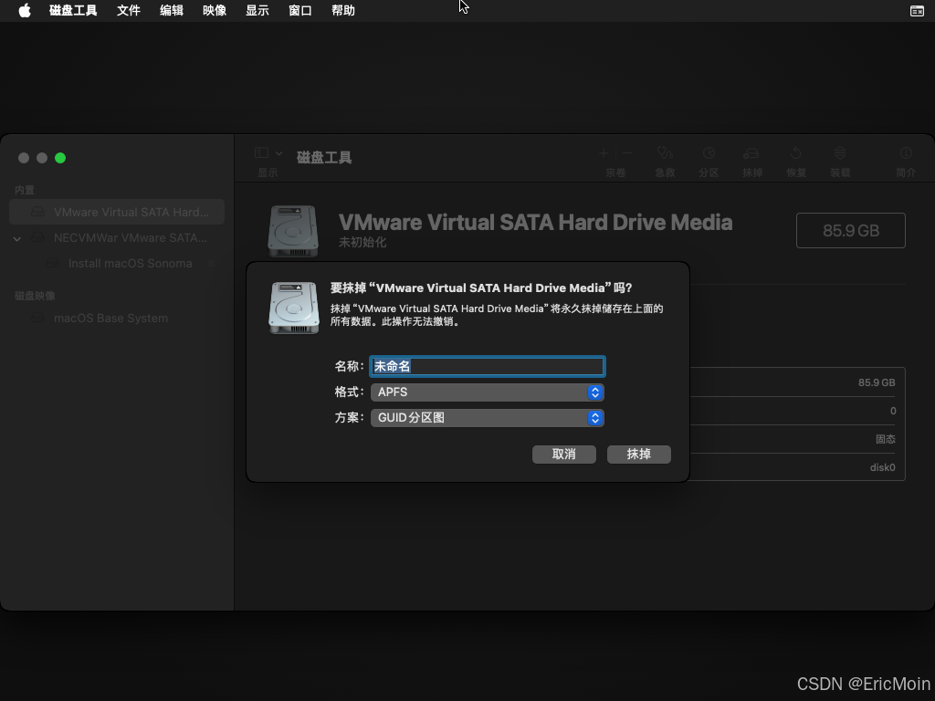Image resolution: width=935 pixels, height=701 pixels.
Task: Click the 磁盘映像 sidebar section header
Action: click(x=35, y=296)
